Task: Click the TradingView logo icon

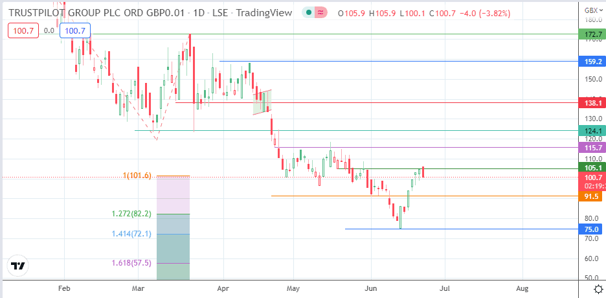Action: [18, 266]
